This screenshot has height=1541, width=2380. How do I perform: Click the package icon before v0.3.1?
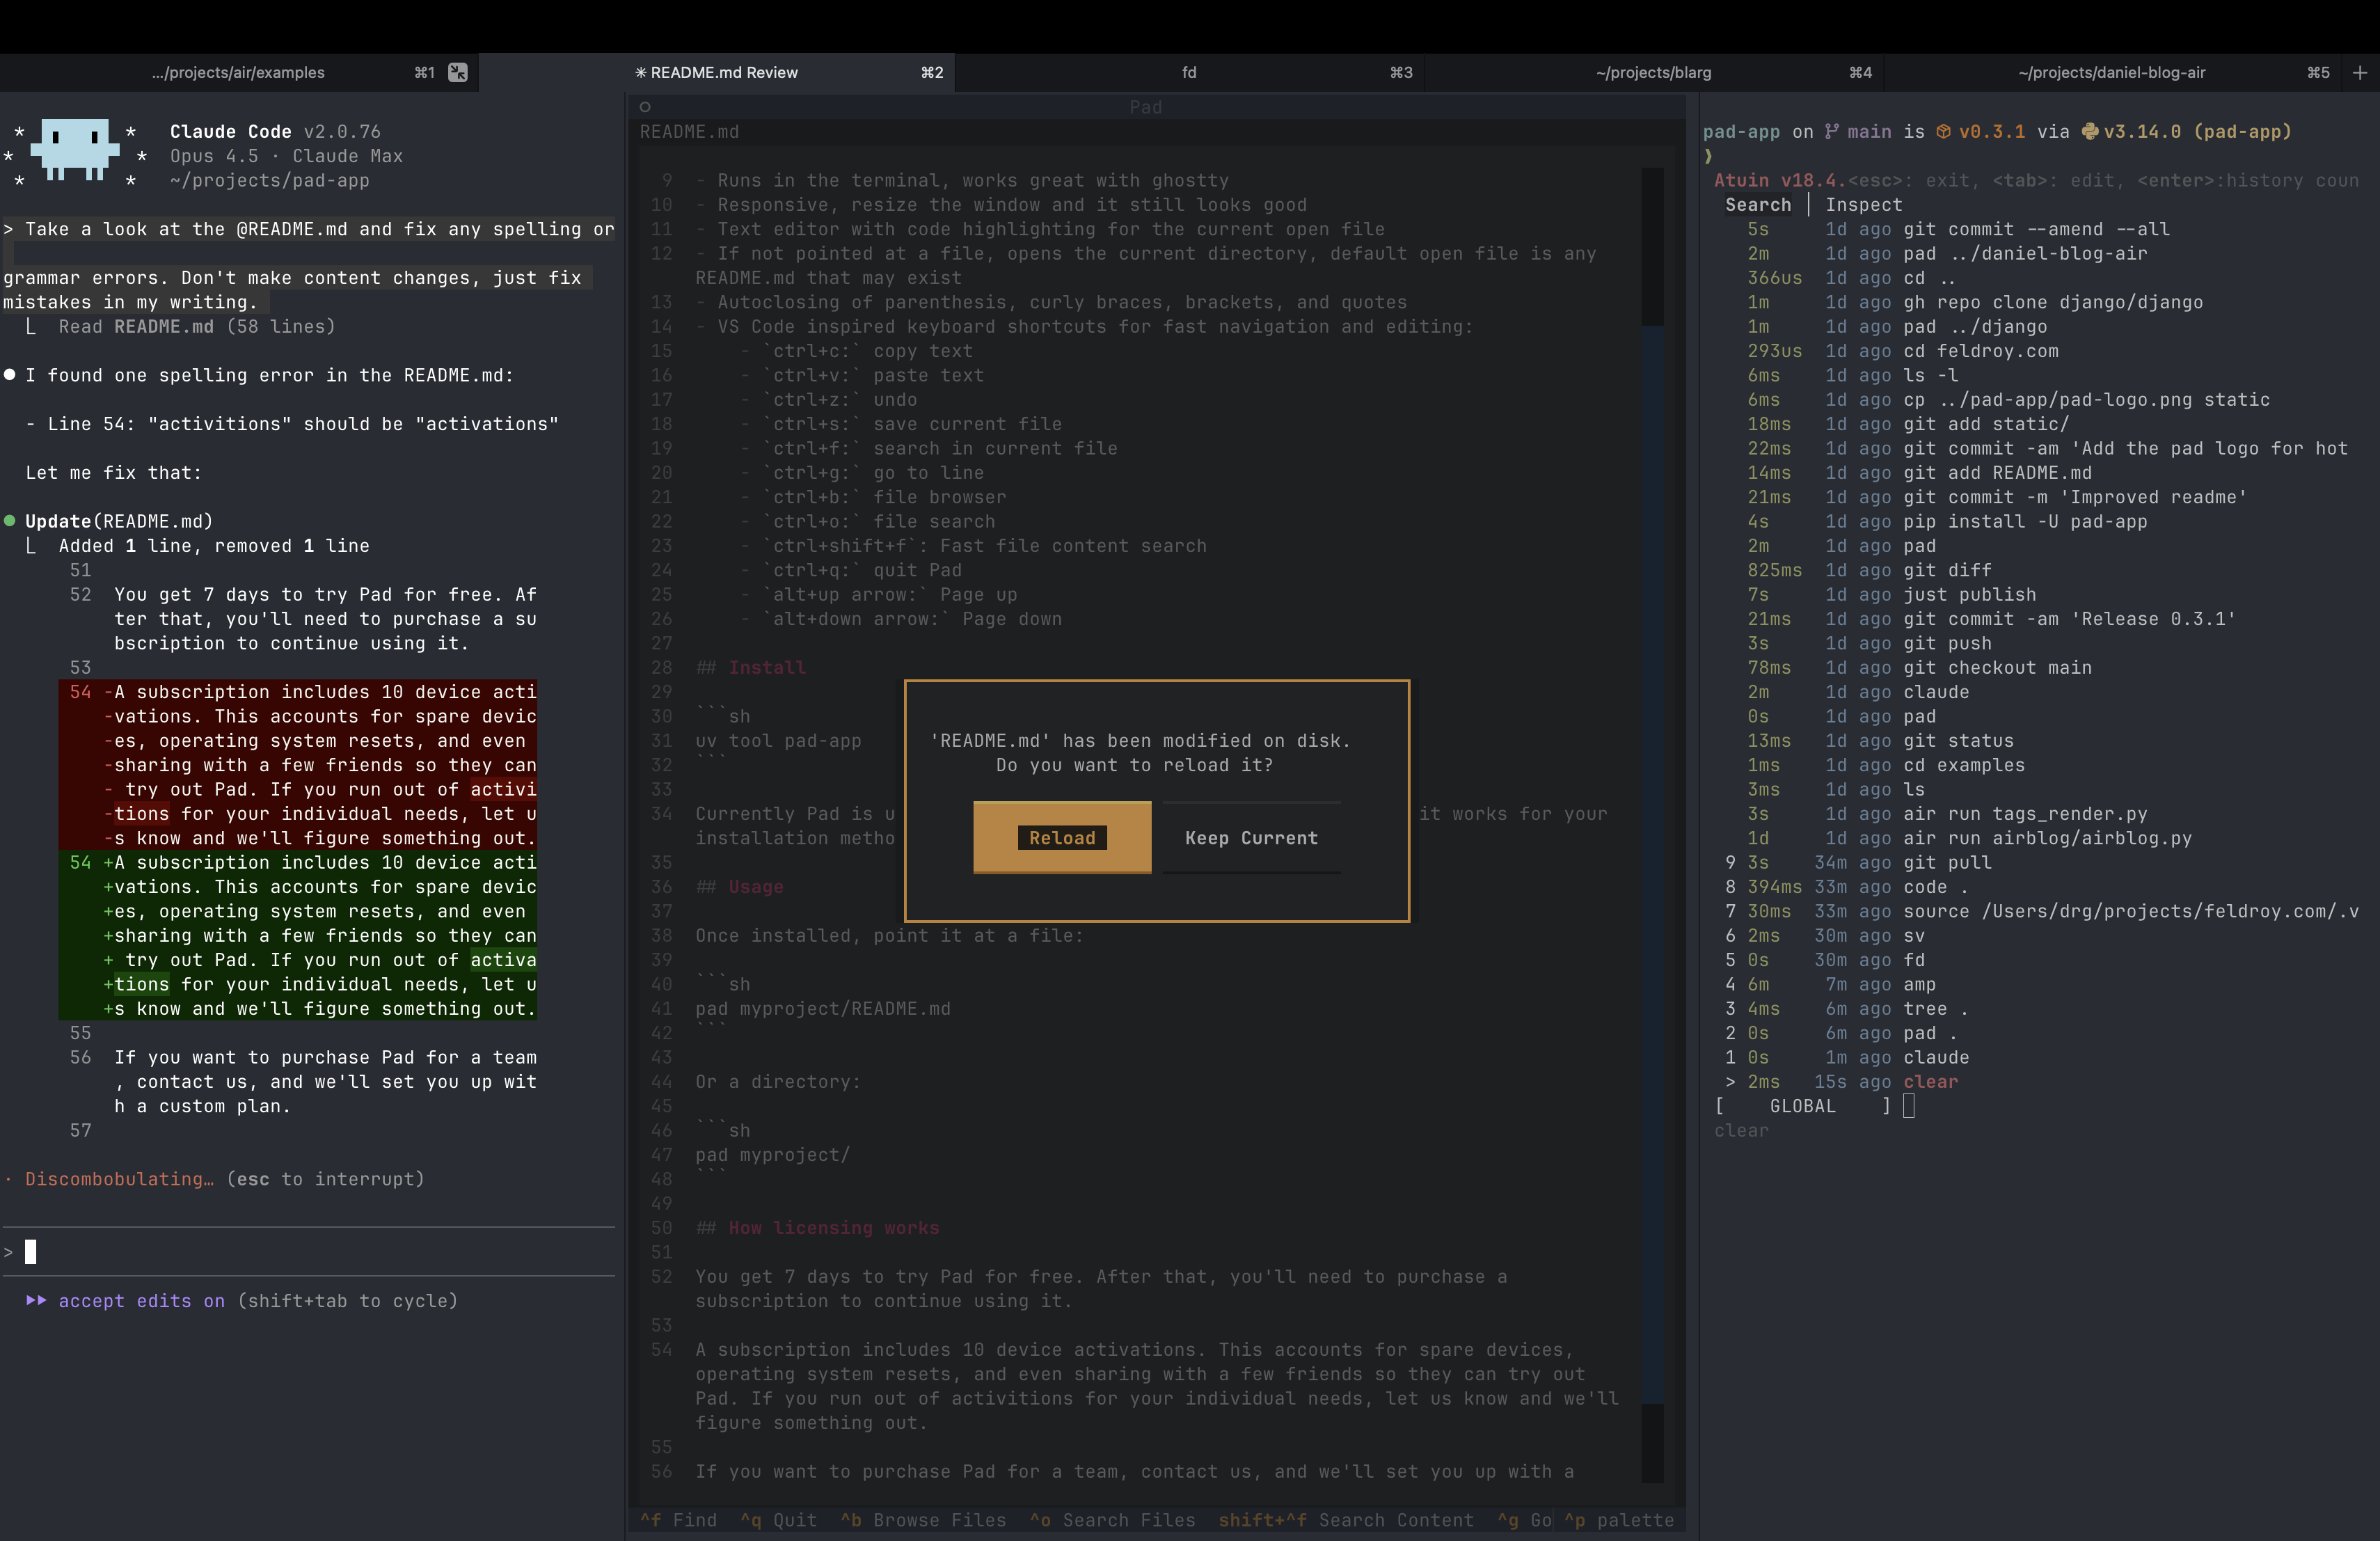[x=1943, y=131]
